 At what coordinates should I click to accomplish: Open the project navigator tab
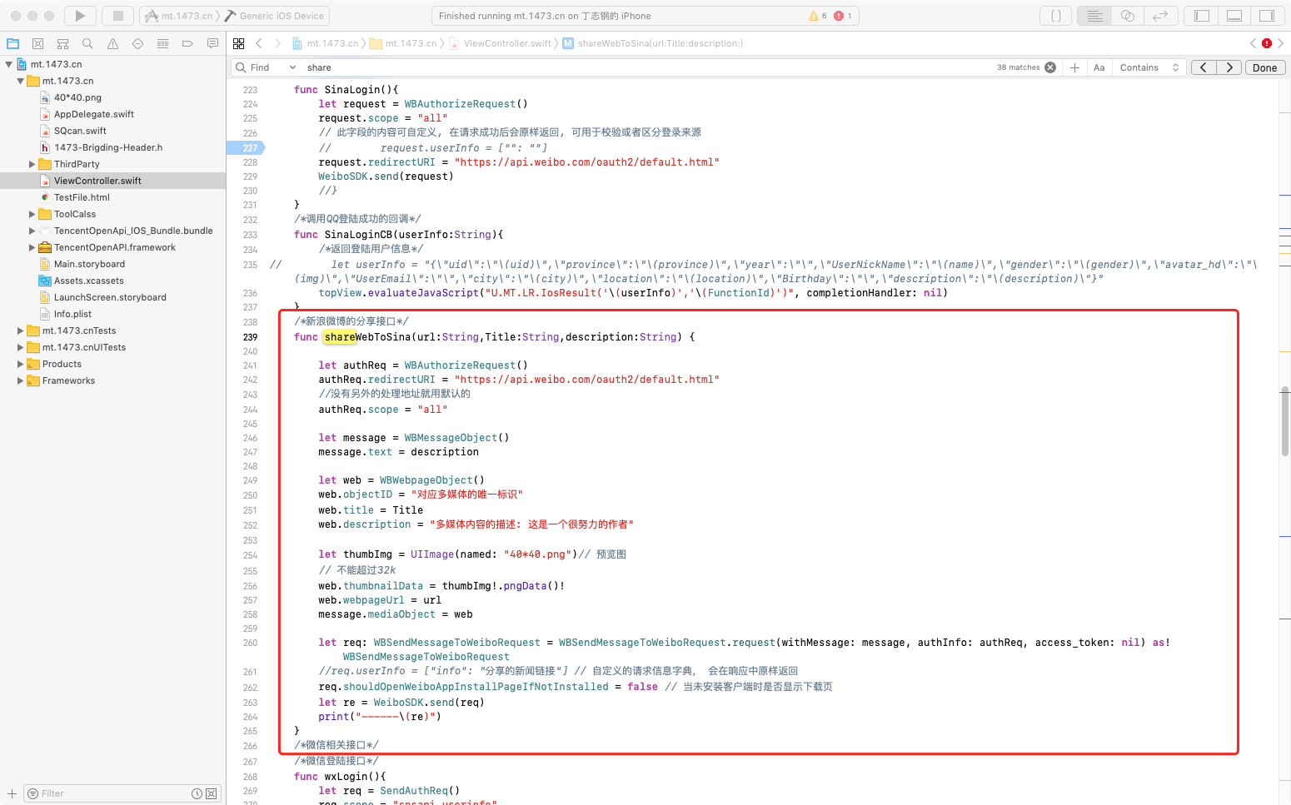coord(12,43)
